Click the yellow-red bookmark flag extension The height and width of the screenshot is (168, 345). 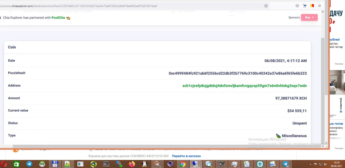(312, 6)
